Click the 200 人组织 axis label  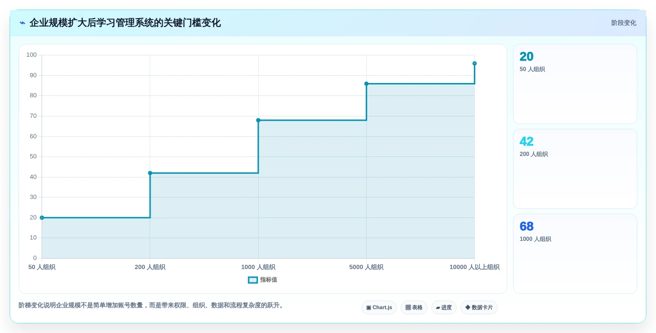150,267
